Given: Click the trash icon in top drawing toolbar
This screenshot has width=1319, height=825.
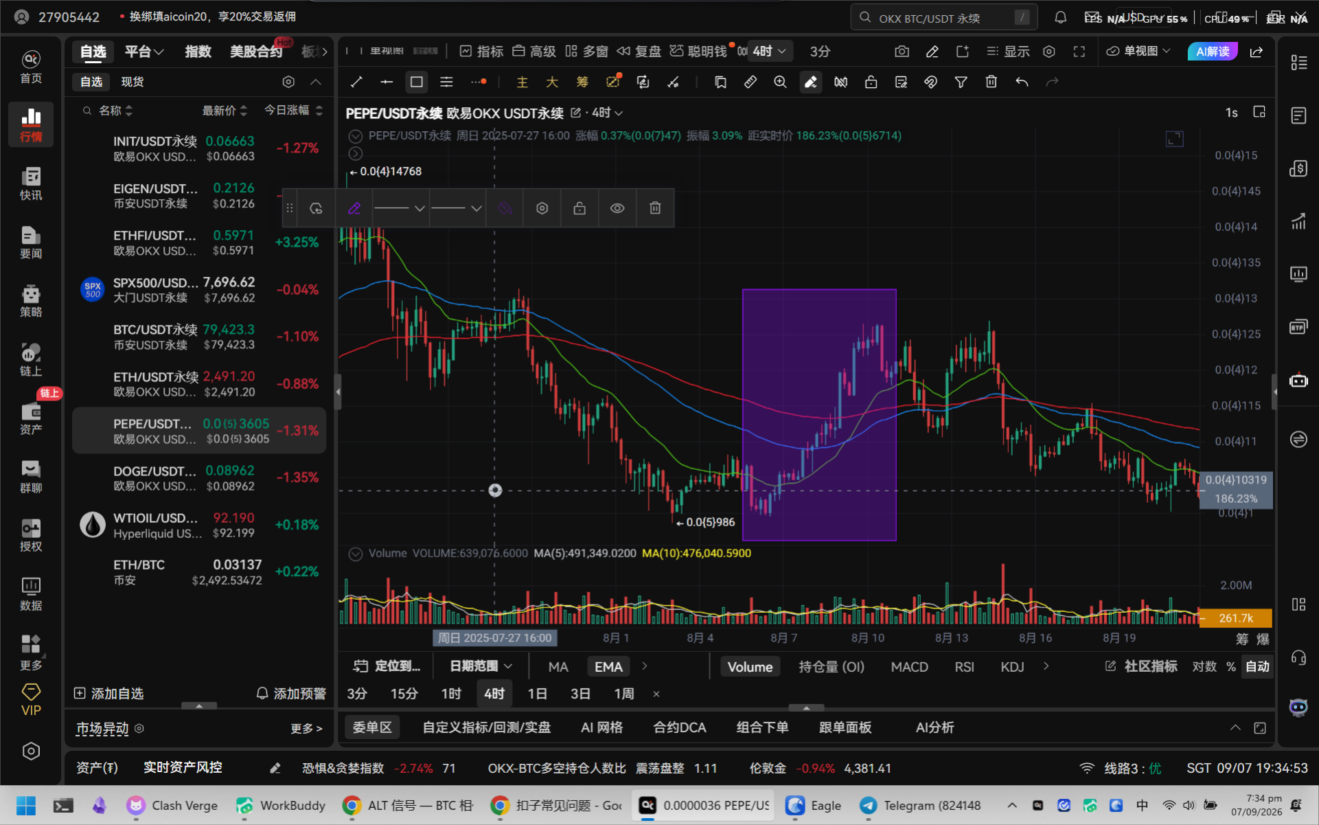Looking at the screenshot, I should [x=991, y=82].
